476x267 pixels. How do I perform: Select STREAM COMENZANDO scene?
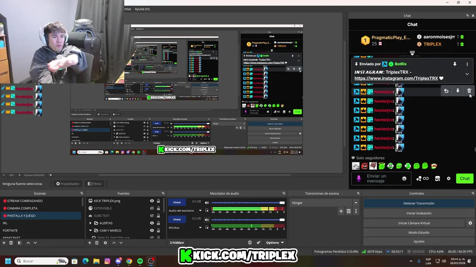(41, 201)
